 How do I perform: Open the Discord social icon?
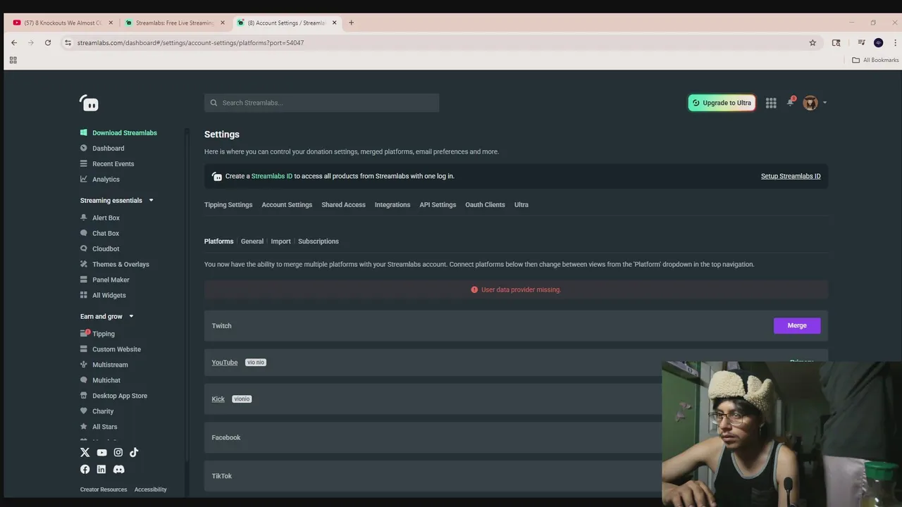tap(119, 469)
